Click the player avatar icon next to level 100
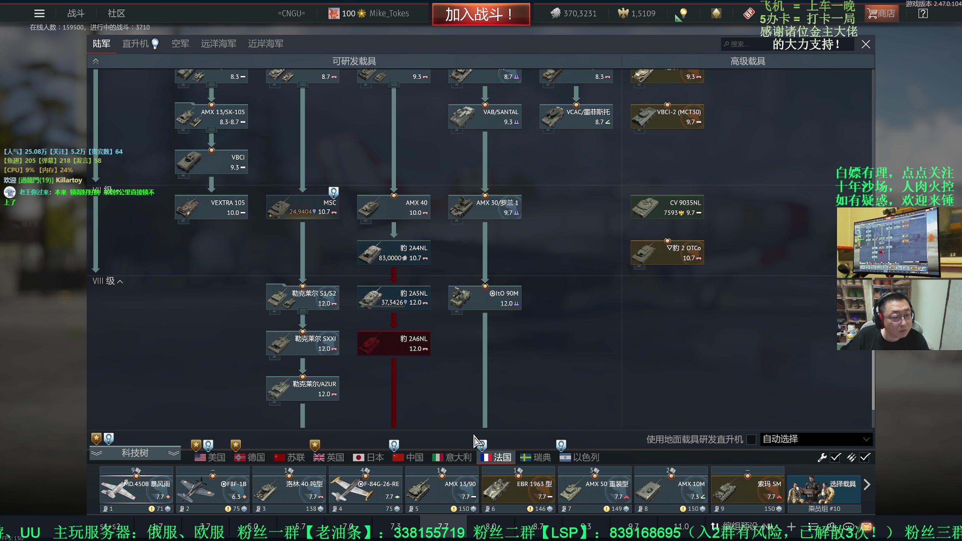 point(334,14)
